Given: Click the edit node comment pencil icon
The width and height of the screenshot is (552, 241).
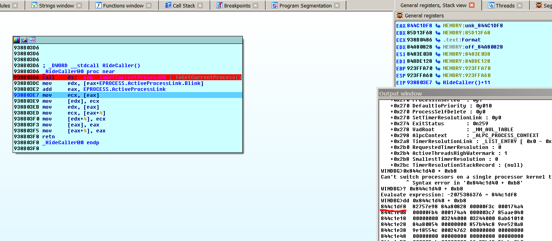Looking at the screenshot, I should [x=25, y=40].
